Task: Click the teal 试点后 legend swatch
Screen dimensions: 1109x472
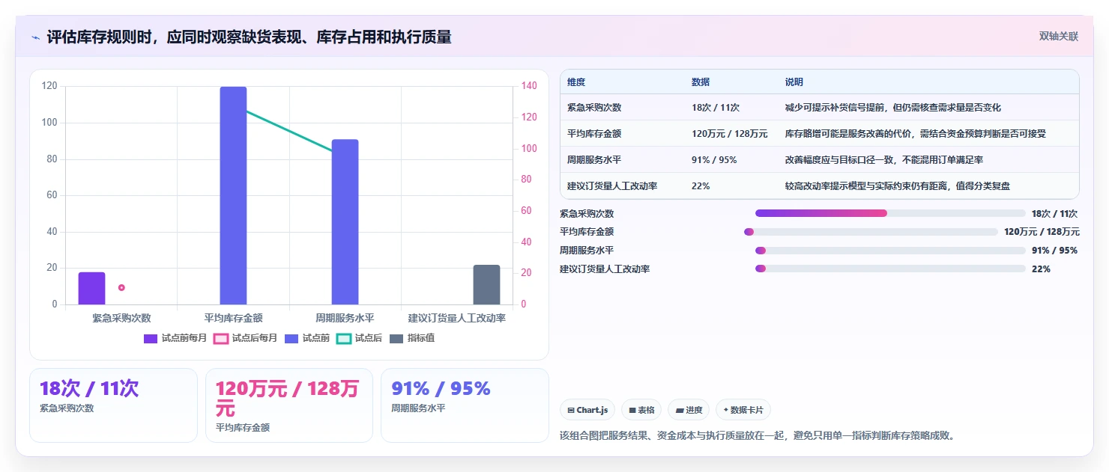Action: [x=344, y=338]
